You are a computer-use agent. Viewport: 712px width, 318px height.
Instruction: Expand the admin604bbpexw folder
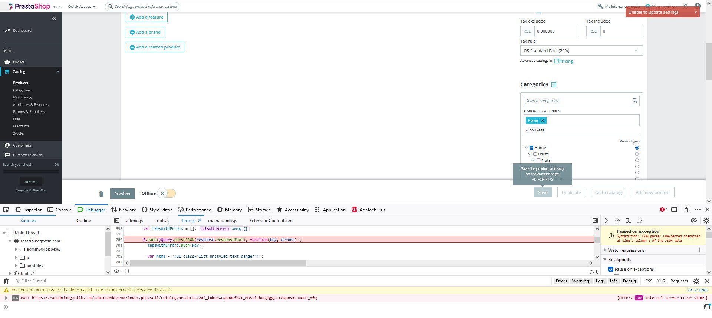(x=16, y=249)
